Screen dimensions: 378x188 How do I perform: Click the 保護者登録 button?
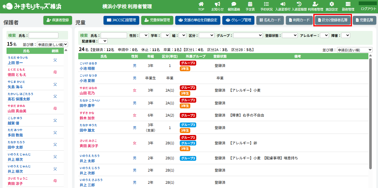58,20
